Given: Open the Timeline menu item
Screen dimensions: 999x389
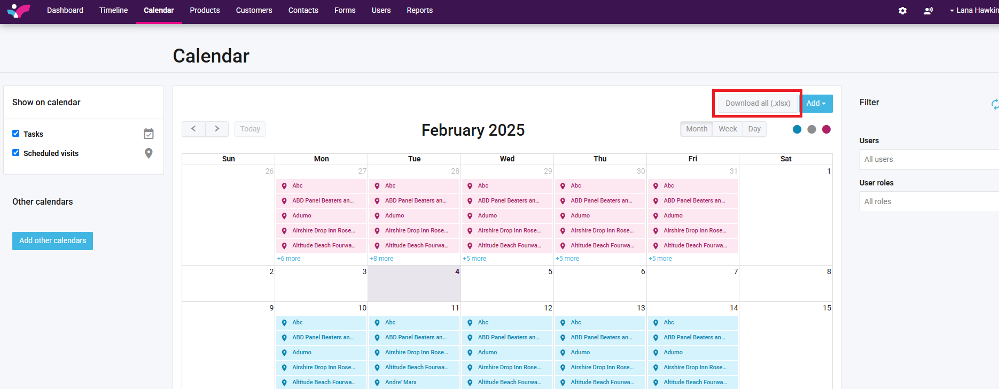Looking at the screenshot, I should coord(113,10).
